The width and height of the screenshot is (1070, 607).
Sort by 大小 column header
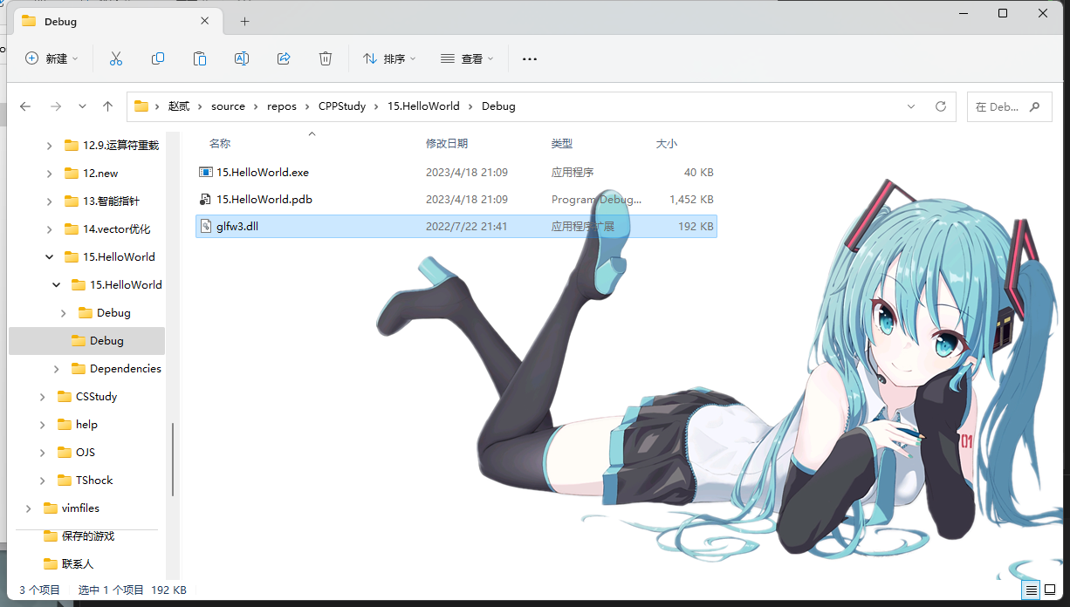667,144
